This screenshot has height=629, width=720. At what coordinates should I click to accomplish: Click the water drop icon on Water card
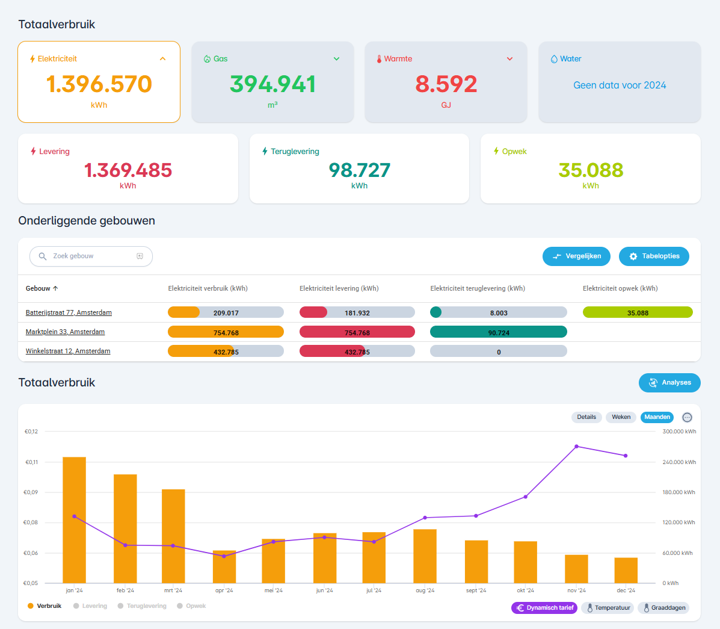(554, 59)
